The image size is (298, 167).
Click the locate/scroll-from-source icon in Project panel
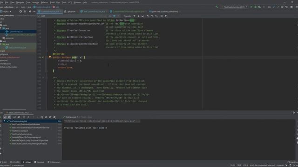point(20,12)
